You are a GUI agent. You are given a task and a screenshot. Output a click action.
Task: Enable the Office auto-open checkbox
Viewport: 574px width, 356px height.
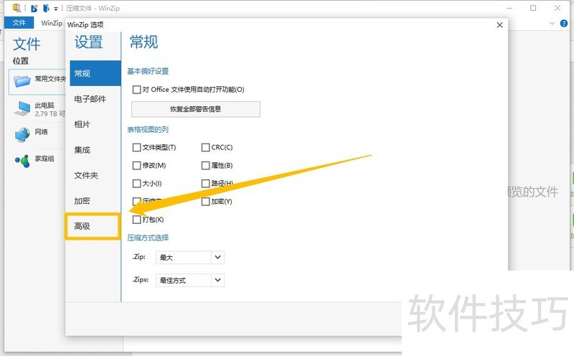pyautogui.click(x=136, y=90)
